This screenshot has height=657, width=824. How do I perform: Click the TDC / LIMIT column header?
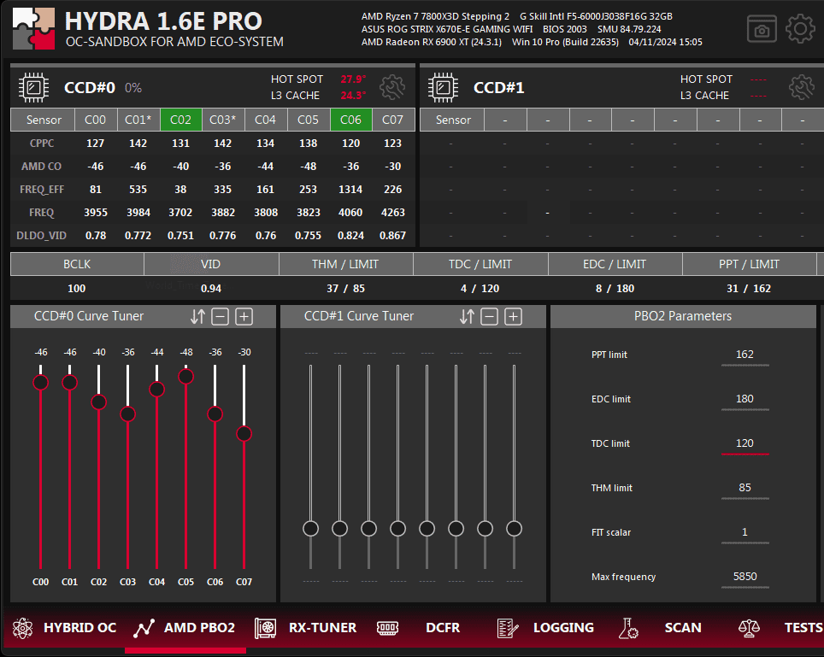(x=480, y=264)
